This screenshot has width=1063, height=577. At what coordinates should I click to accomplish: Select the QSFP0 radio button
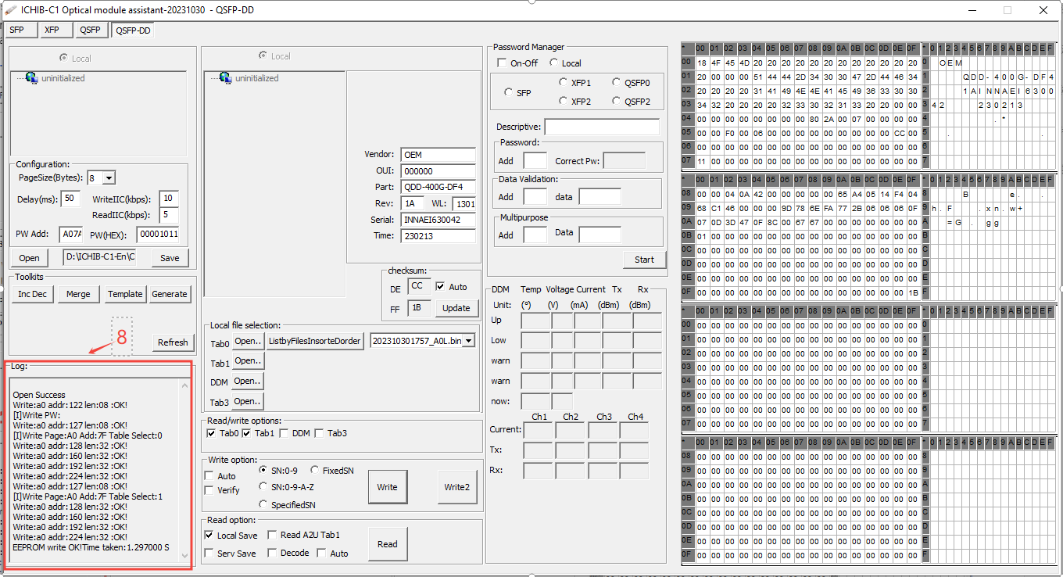point(617,82)
